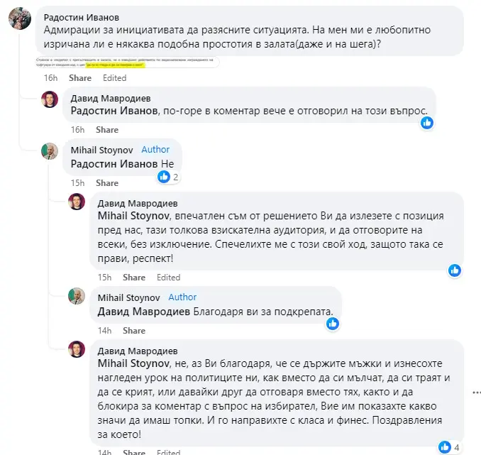Open Давид Мавродиев's avatar beside "впечатлен съм" reply
Image resolution: width=481 pixels, height=455 pixels.
(76, 202)
